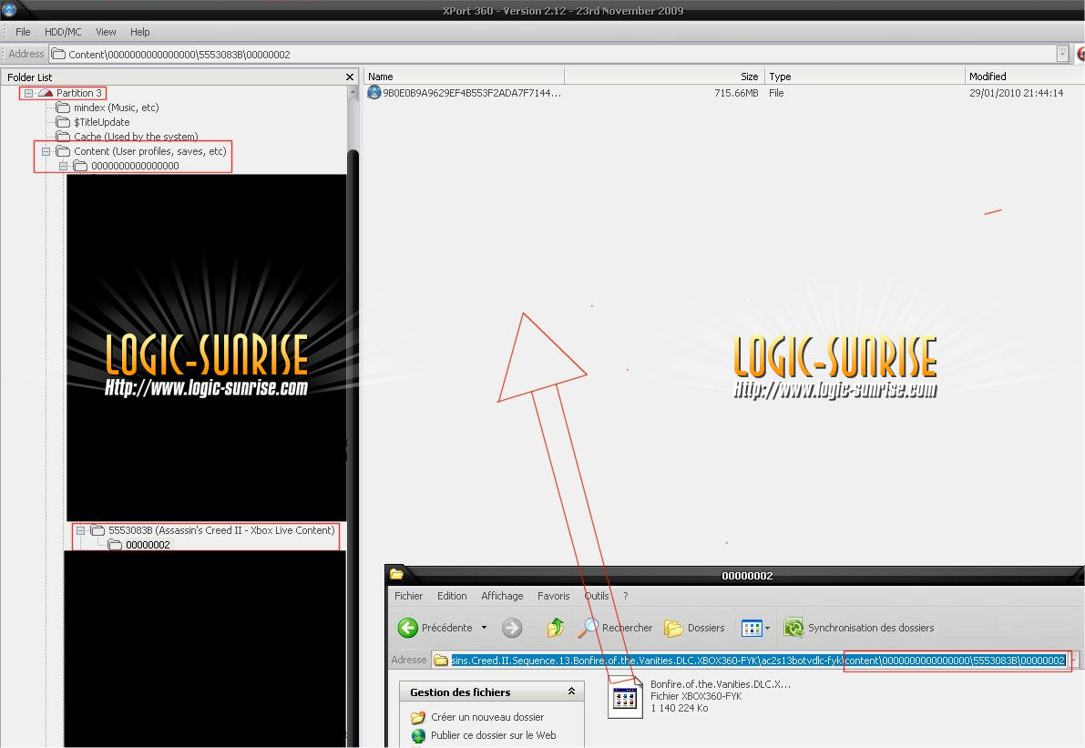The height and width of the screenshot is (748, 1085).
Task: Toggle the Dossiers folders pane
Action: [x=694, y=628]
